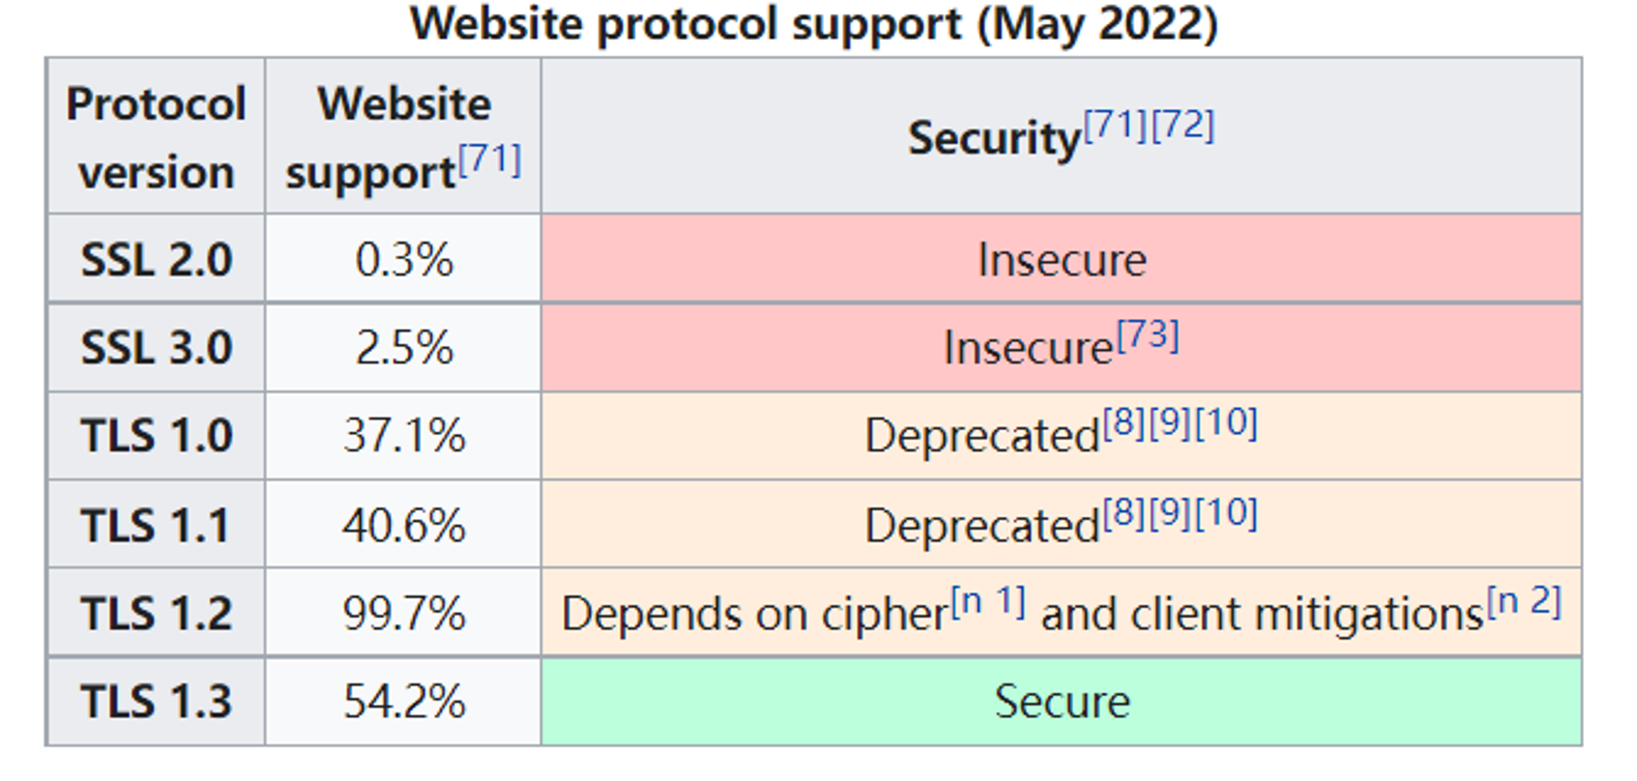The height and width of the screenshot is (781, 1637).
Task: Select the TLS 1.3 row header cell
Action: 156,701
